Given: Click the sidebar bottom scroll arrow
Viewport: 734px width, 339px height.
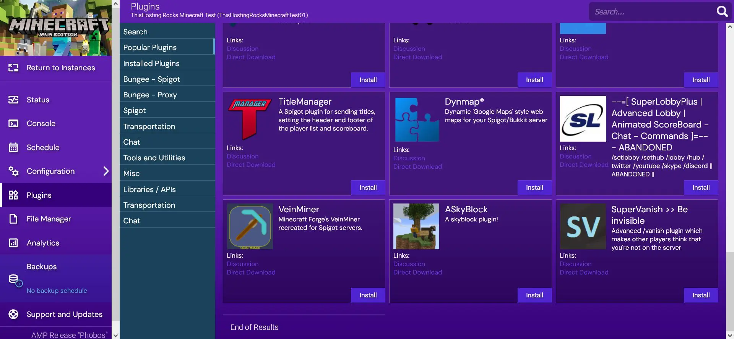Looking at the screenshot, I should tap(115, 335).
